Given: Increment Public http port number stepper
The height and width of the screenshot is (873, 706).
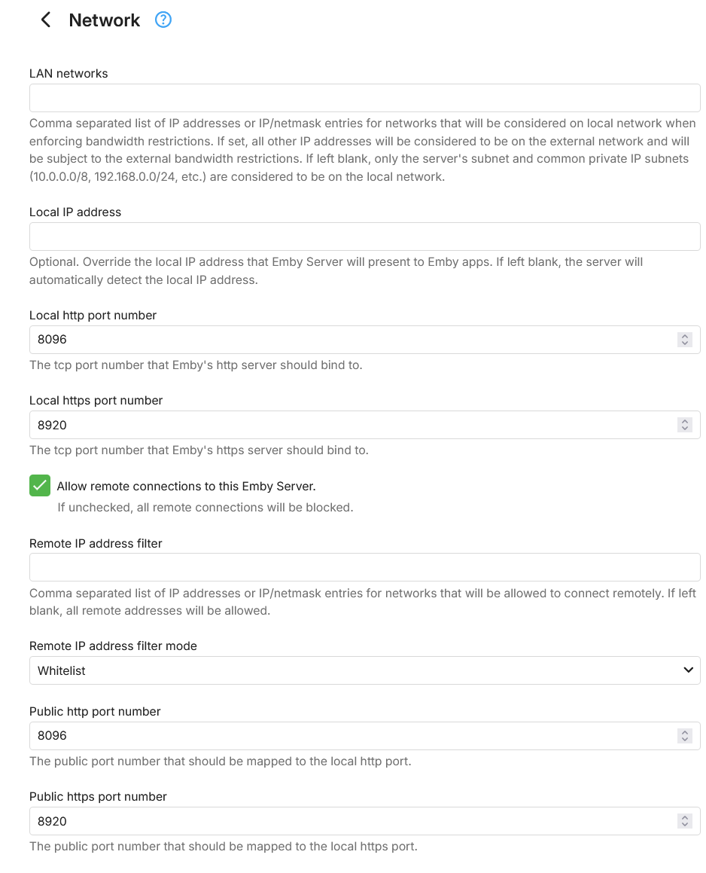Looking at the screenshot, I should click(685, 732).
